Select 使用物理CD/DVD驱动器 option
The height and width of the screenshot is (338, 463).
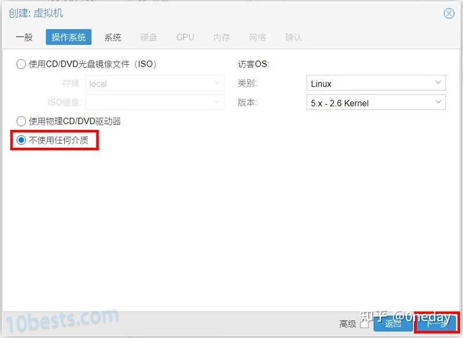(x=21, y=121)
